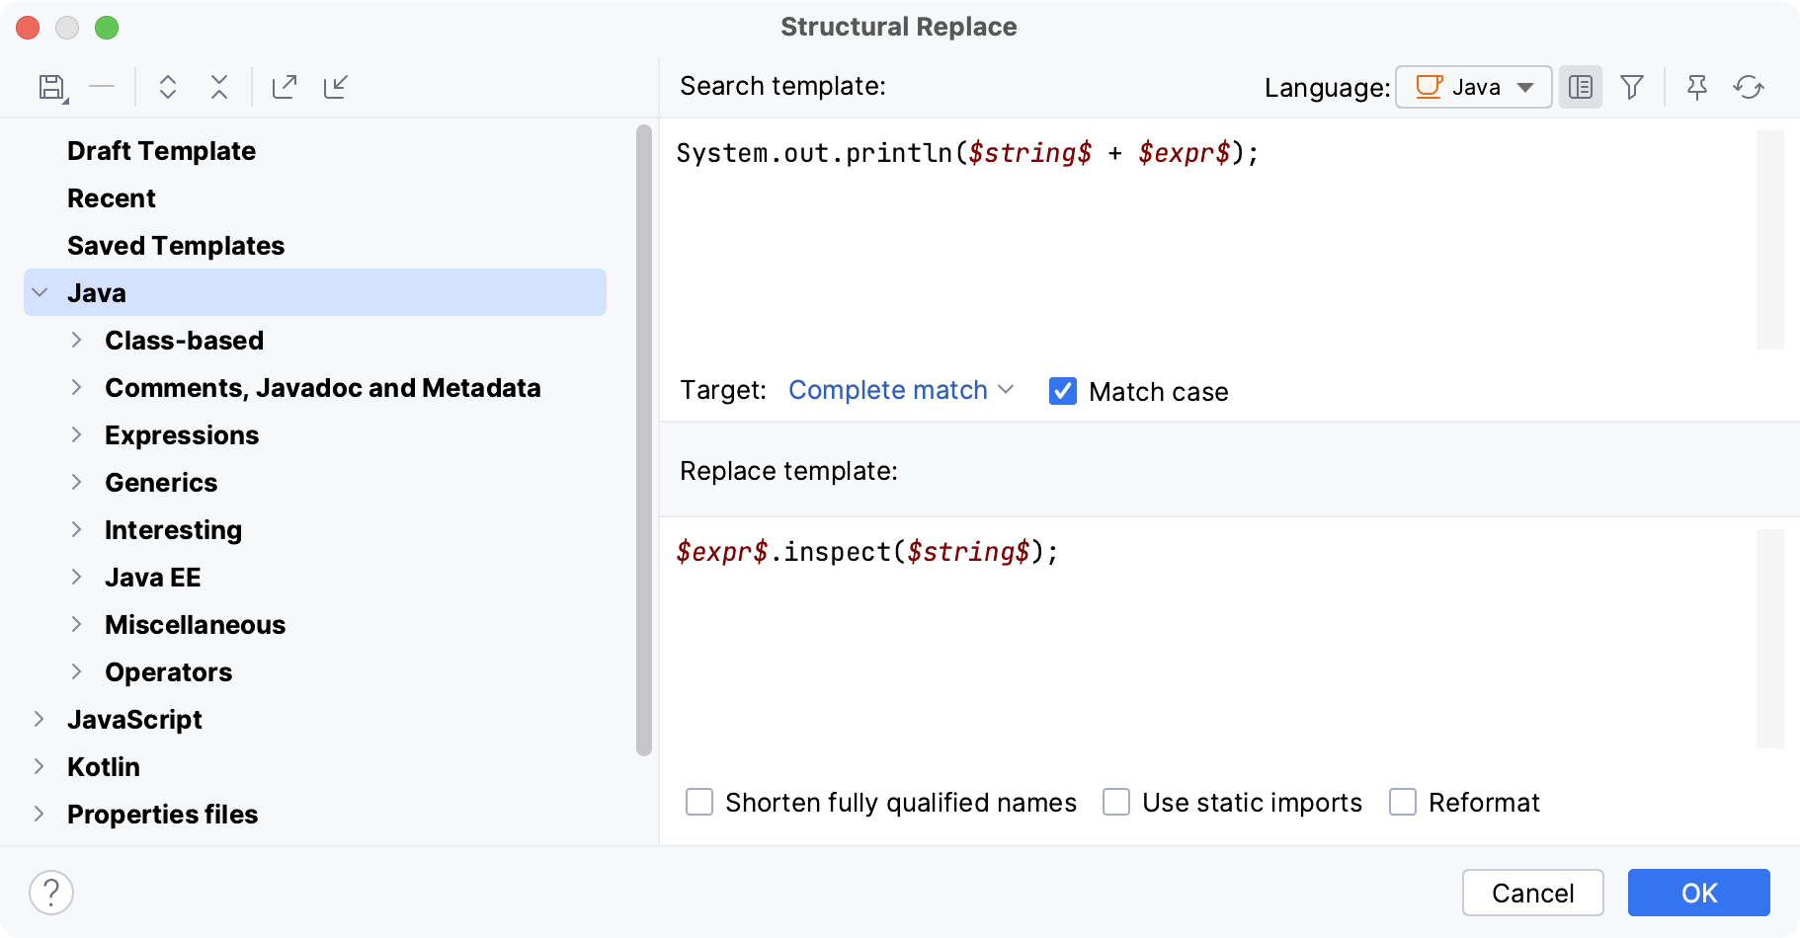
Task: Save the current template
Action: pos(51,87)
